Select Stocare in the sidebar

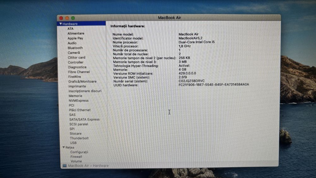(x=76, y=133)
